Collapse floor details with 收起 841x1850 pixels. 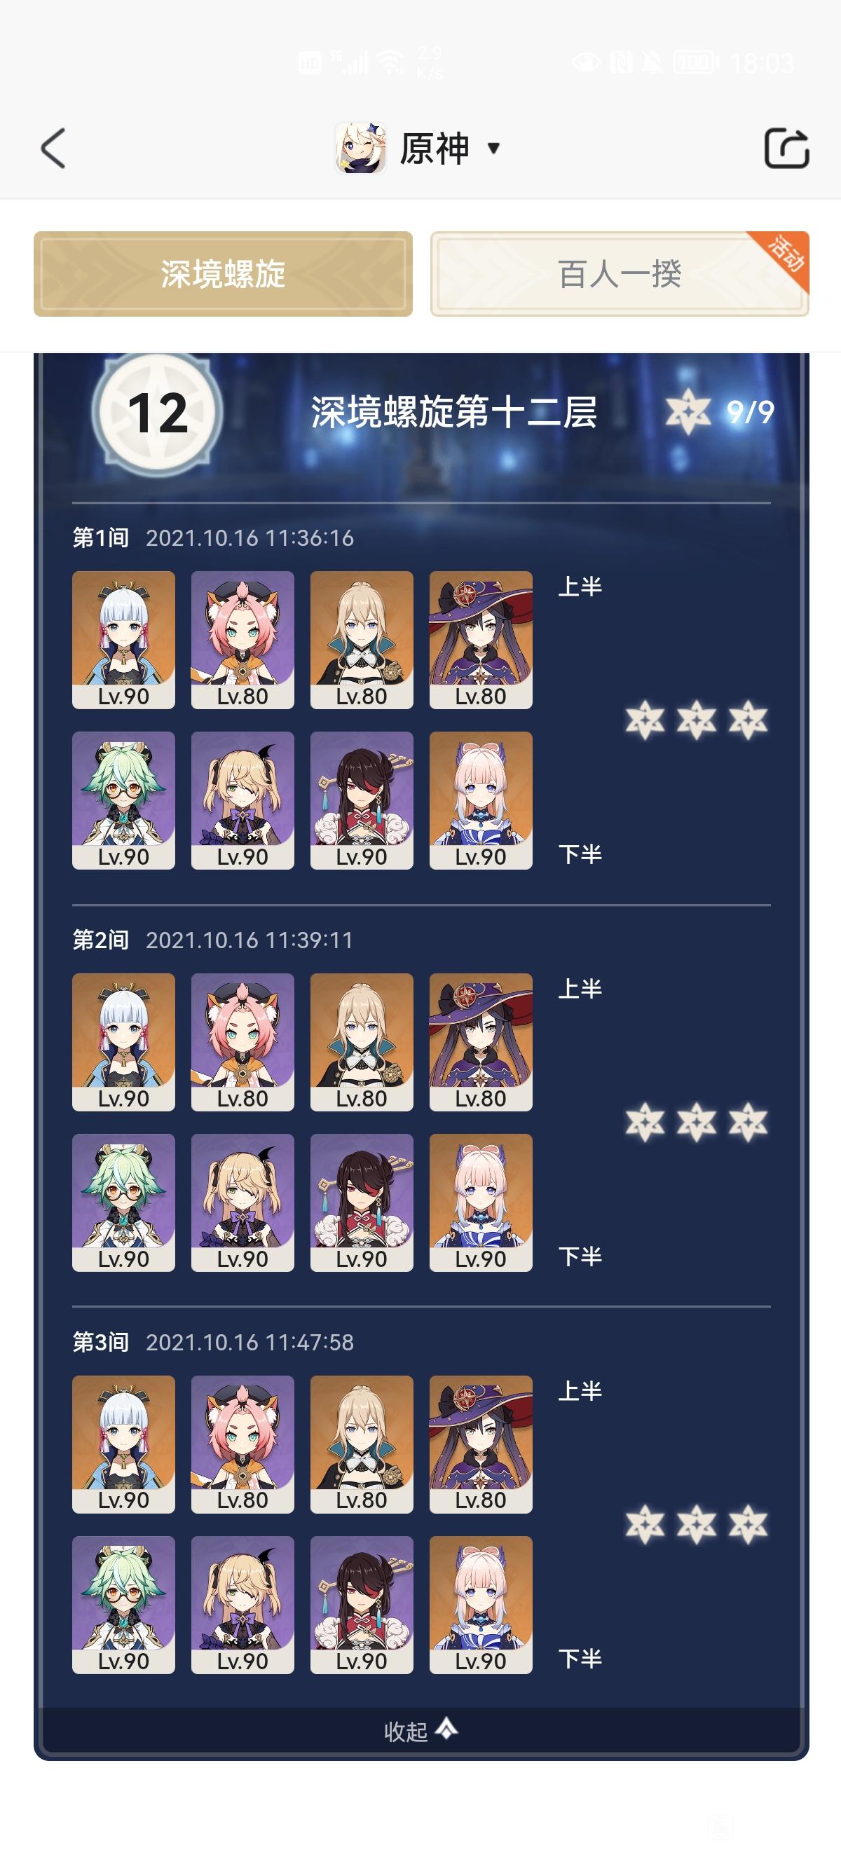pyautogui.click(x=421, y=1731)
